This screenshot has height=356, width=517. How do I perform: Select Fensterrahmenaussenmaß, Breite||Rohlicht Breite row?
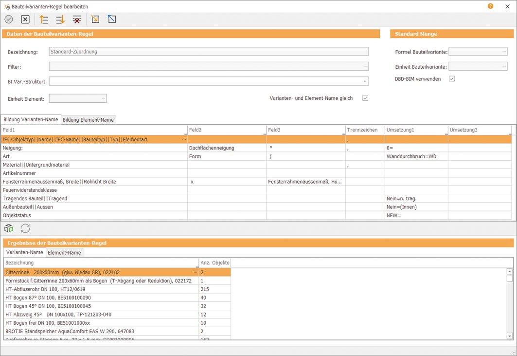(x=256, y=182)
